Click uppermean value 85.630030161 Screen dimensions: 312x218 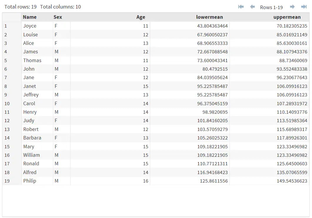292,43
